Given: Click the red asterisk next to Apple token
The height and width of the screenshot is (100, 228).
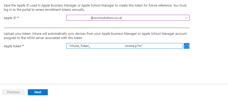Looking at the screenshot, I should (x=23, y=46).
